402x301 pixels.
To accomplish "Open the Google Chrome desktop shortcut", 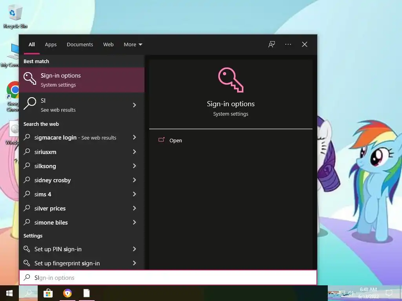I will tap(13, 96).
